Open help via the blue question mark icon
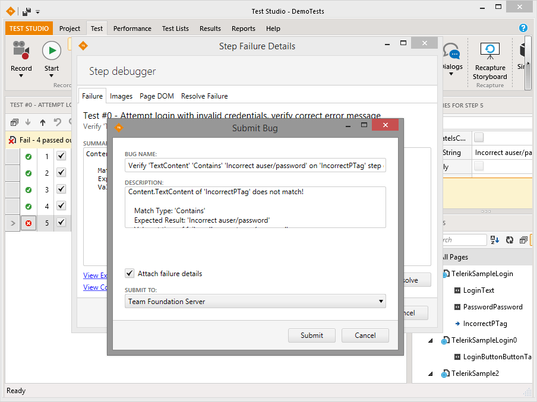537x402 pixels. pos(523,28)
